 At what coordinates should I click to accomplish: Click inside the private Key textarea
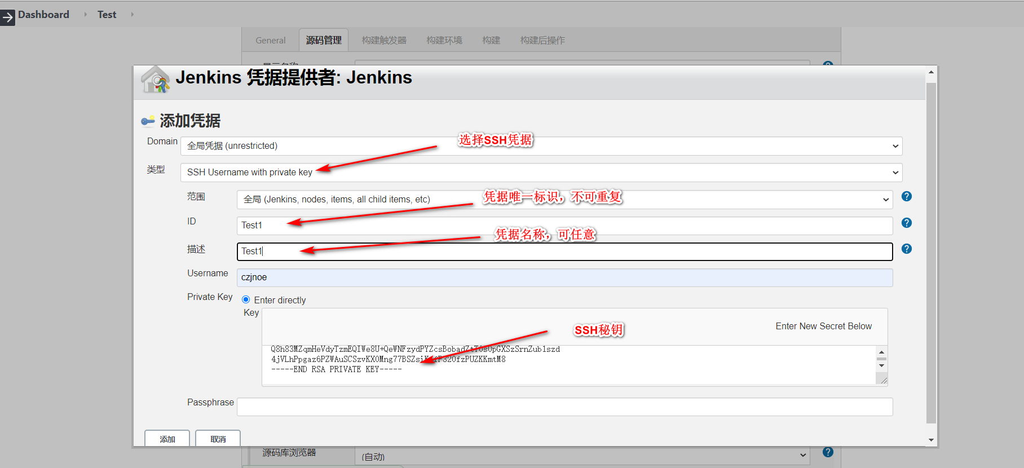point(569,365)
